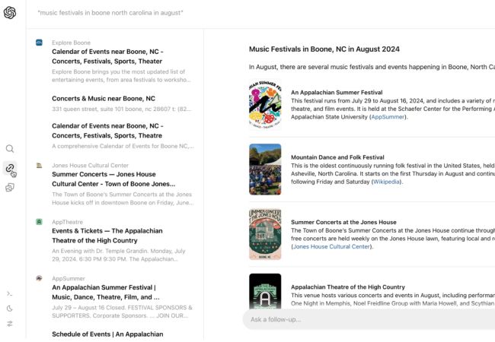This screenshot has height=342, width=495.
Task: Open first Calendar of Events Theater result
Action: (x=107, y=56)
